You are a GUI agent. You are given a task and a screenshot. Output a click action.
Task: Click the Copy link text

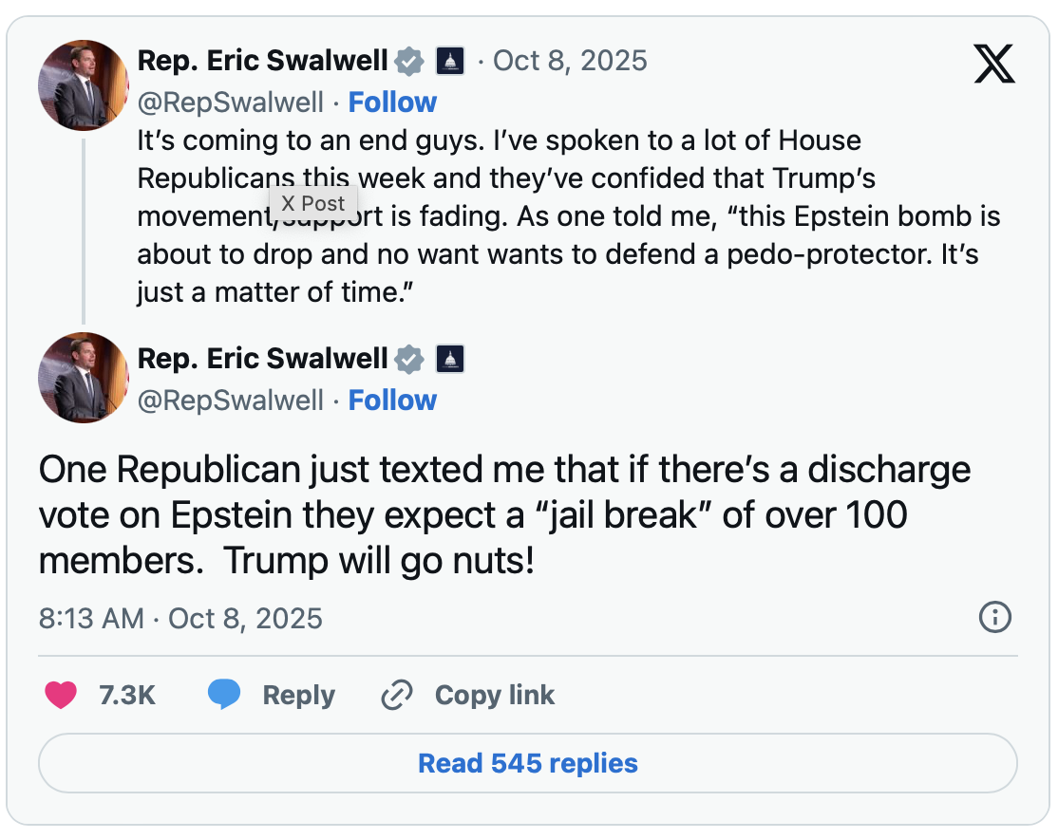[494, 696]
